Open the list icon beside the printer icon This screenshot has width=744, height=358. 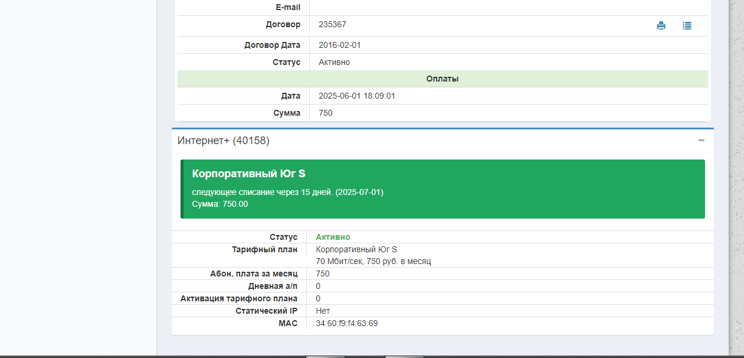pyautogui.click(x=687, y=25)
